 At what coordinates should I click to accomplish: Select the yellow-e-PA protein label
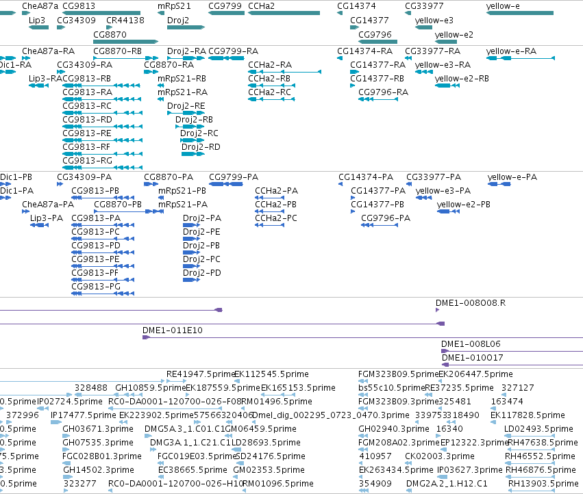(512, 177)
